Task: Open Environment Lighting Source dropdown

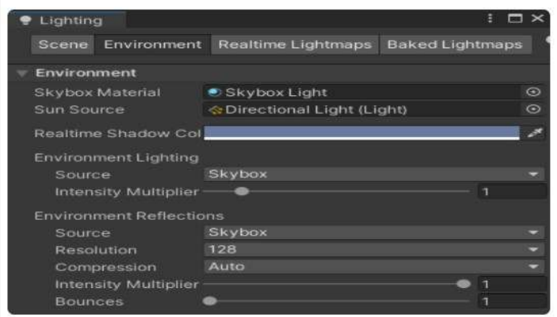Action: [x=374, y=174]
